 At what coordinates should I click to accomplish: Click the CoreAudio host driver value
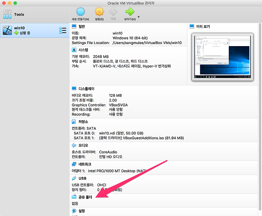108,152
